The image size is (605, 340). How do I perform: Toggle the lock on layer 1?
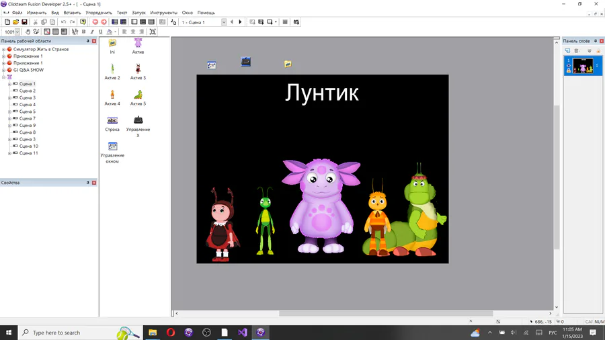click(x=568, y=71)
